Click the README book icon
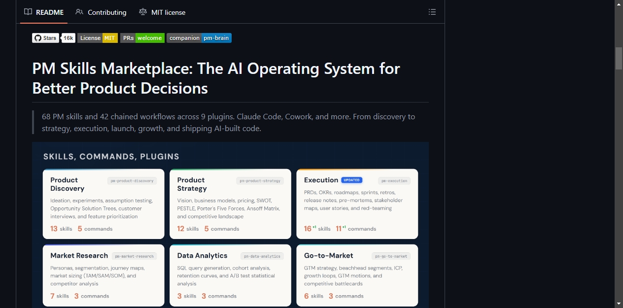The height and width of the screenshot is (308, 623). click(28, 12)
